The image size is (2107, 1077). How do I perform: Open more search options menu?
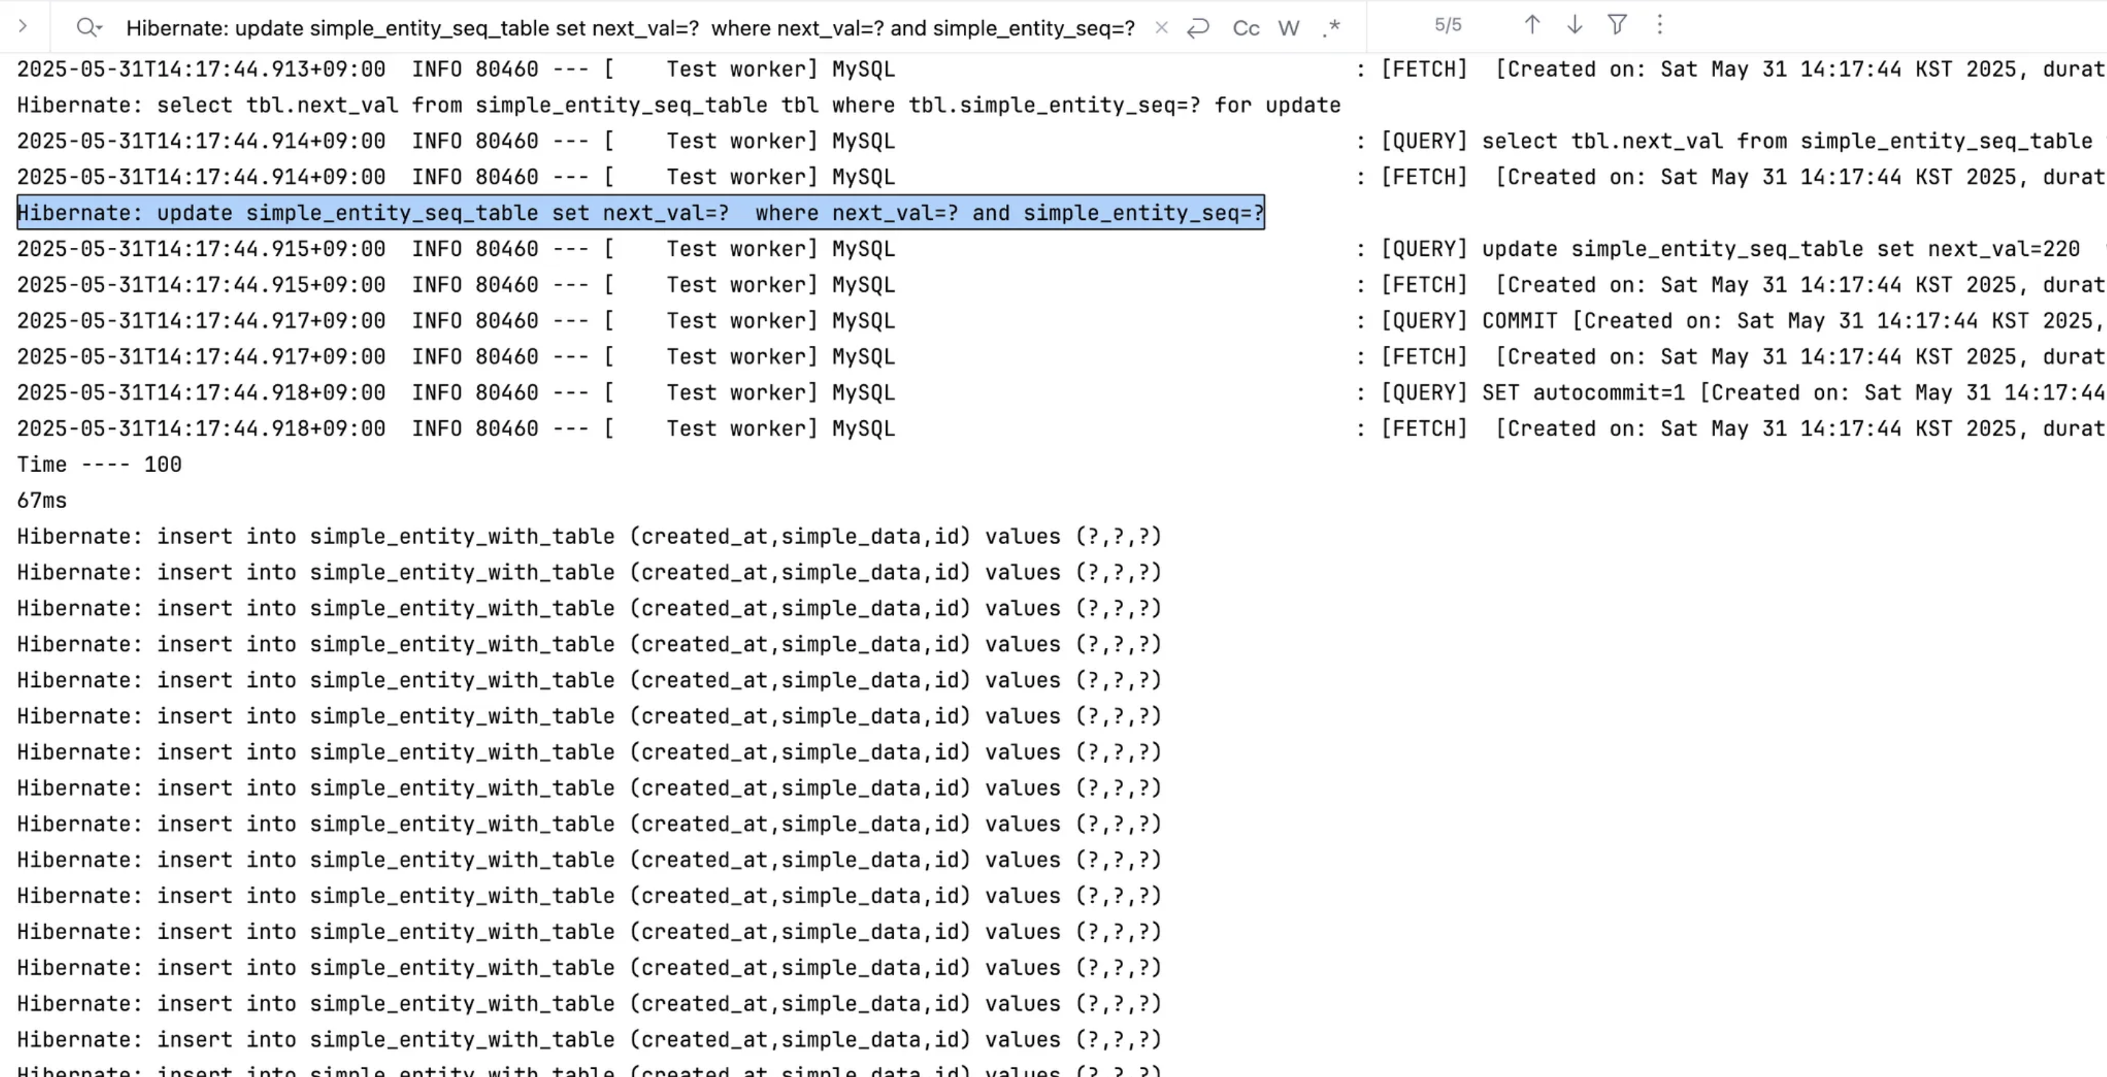click(1660, 25)
